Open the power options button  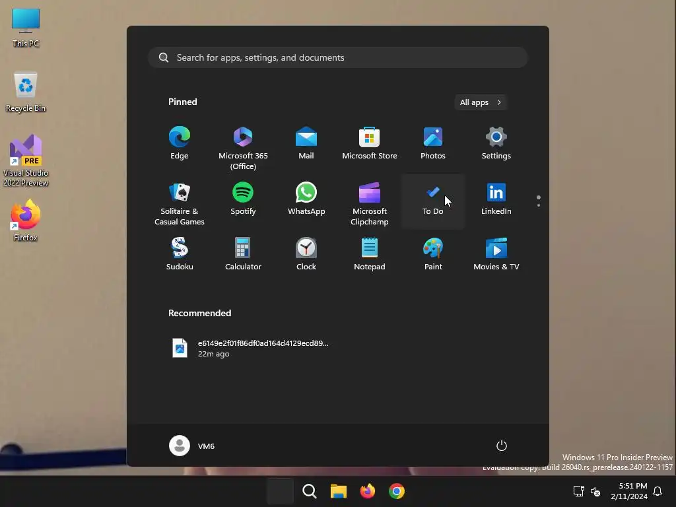501,446
